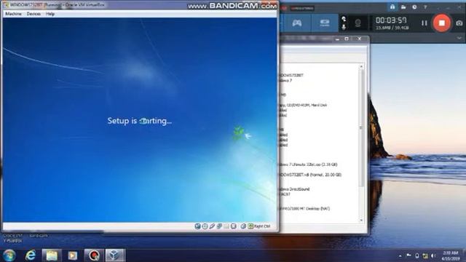This screenshot has height=262, width=466.
Task: Show hidden system tray icons
Action: pyautogui.click(x=400, y=255)
